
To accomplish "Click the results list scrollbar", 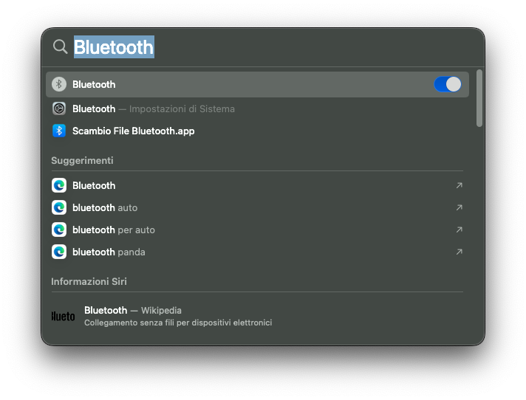I will [x=479, y=98].
